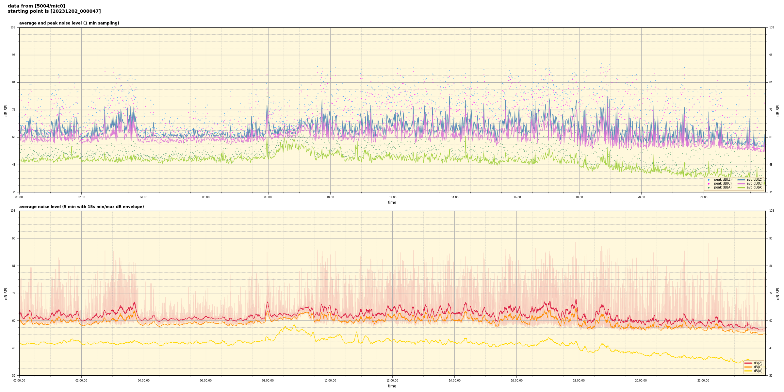Screen dimensions: 784x392
Task: Click the 'average noise level (5 min...)' chart title
Action: (81, 207)
